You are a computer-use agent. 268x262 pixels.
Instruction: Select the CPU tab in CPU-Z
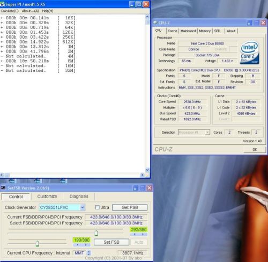(159, 31)
